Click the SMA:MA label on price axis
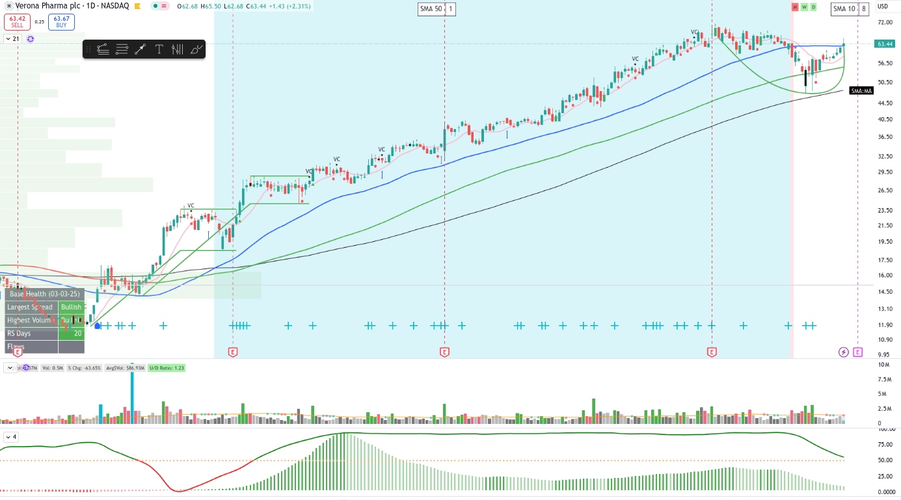 click(x=861, y=91)
